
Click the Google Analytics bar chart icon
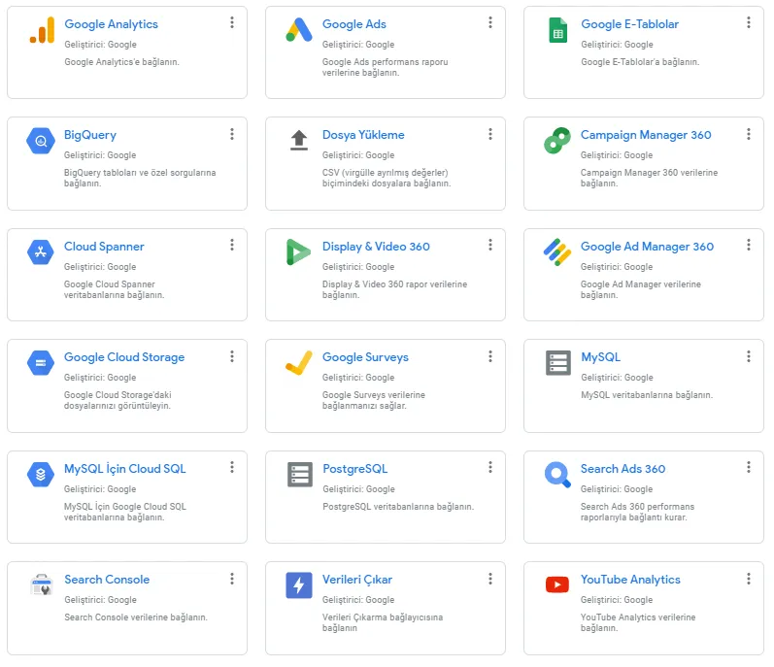coord(42,29)
